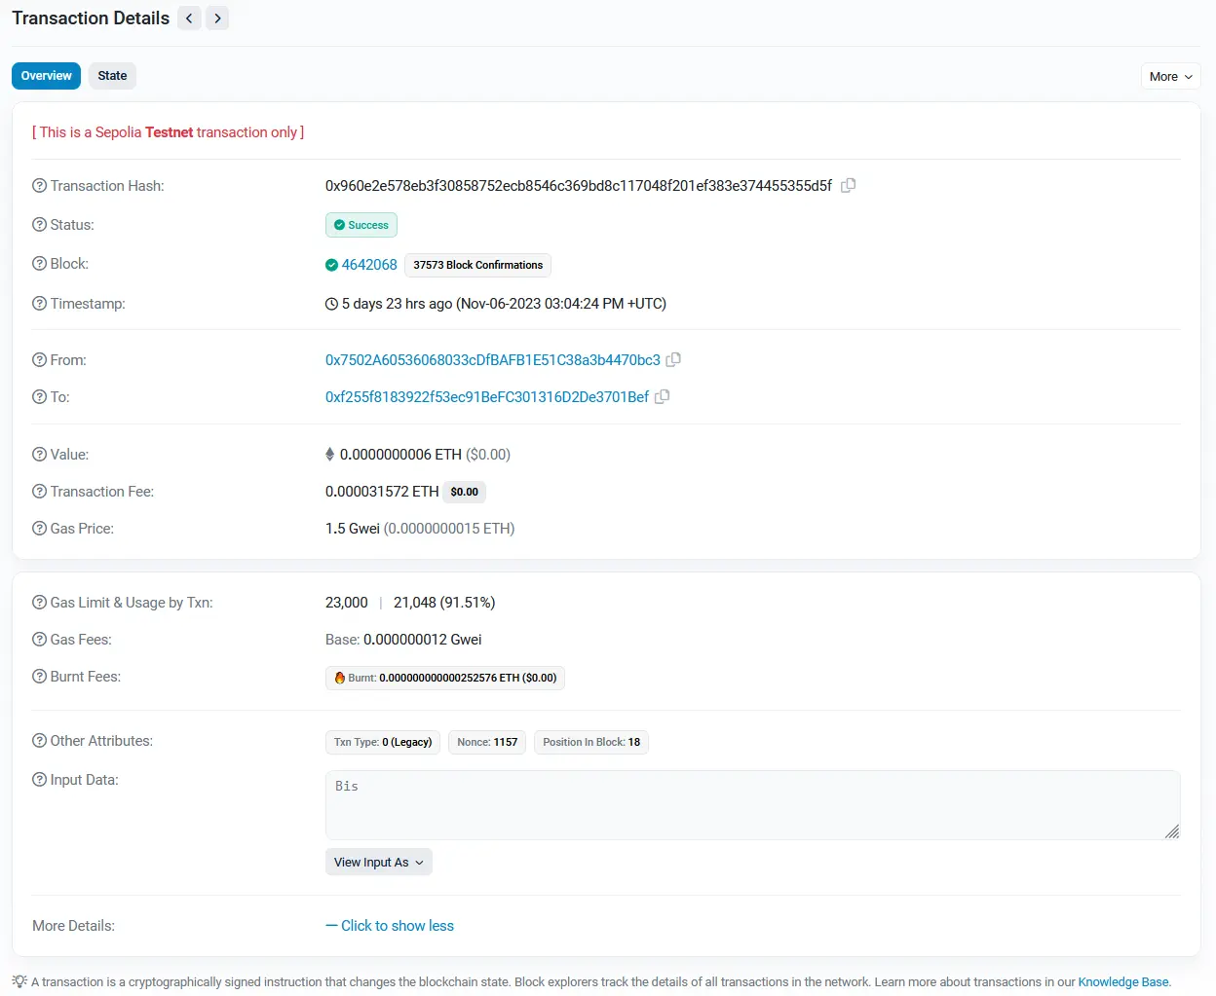Click the help icon beside Burnt Fees
The image size is (1216, 996).
pos(39,677)
